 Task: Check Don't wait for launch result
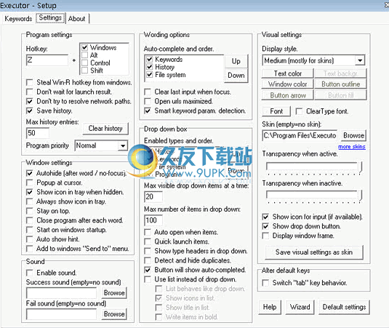(30, 92)
